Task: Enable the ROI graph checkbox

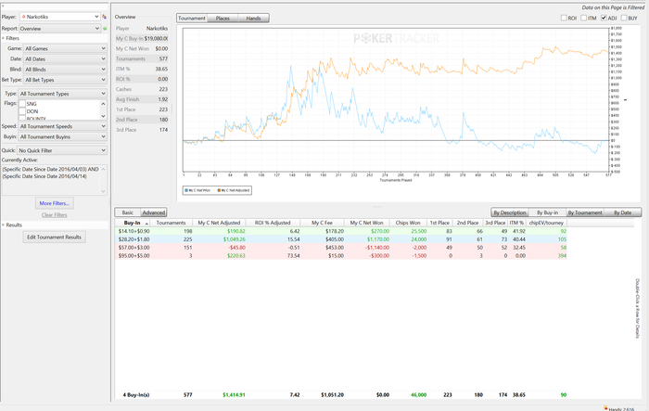Action: tap(564, 18)
